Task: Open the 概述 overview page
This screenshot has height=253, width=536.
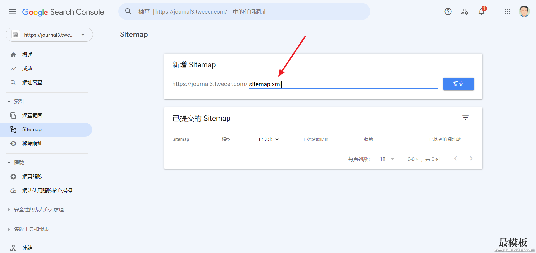Action: point(27,55)
